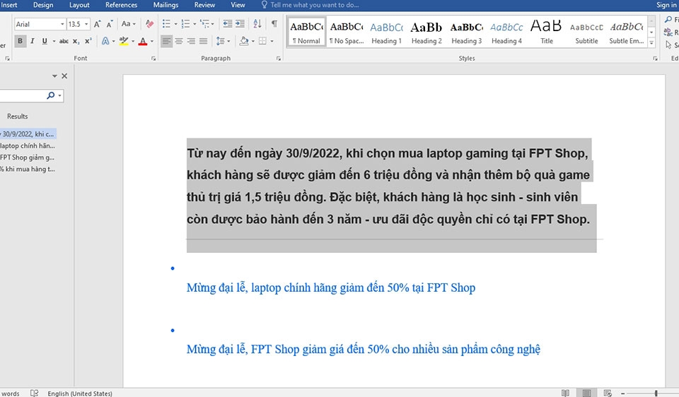
Task: Apply multilevel list icon
Action: (204, 24)
